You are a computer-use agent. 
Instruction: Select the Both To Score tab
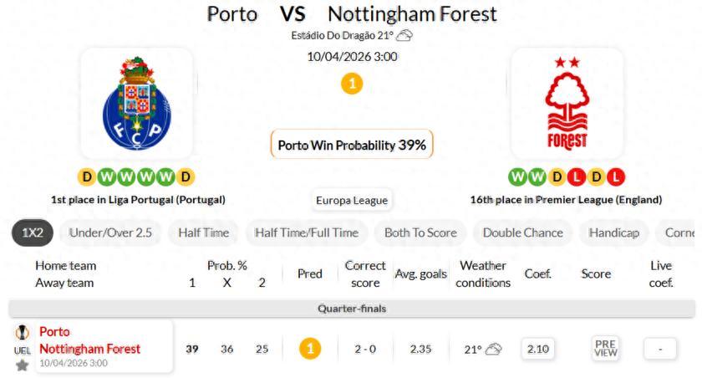(420, 232)
